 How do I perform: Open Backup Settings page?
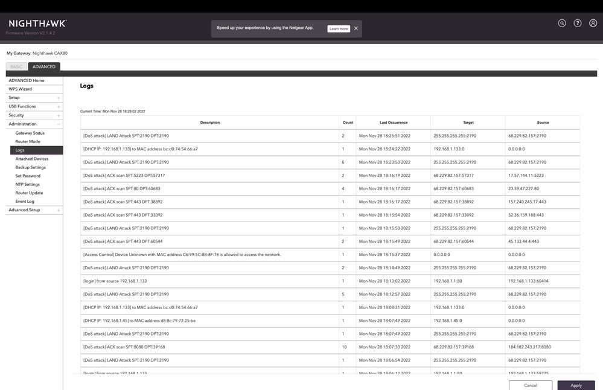click(x=31, y=167)
